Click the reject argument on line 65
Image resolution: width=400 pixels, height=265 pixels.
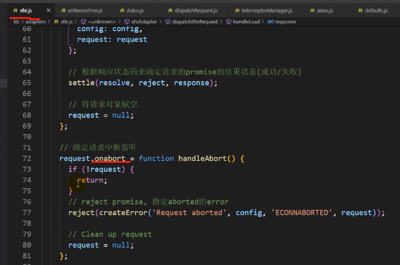coord(152,83)
